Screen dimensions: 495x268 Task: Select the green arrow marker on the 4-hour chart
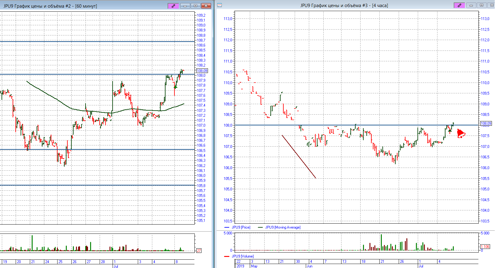pos(450,131)
